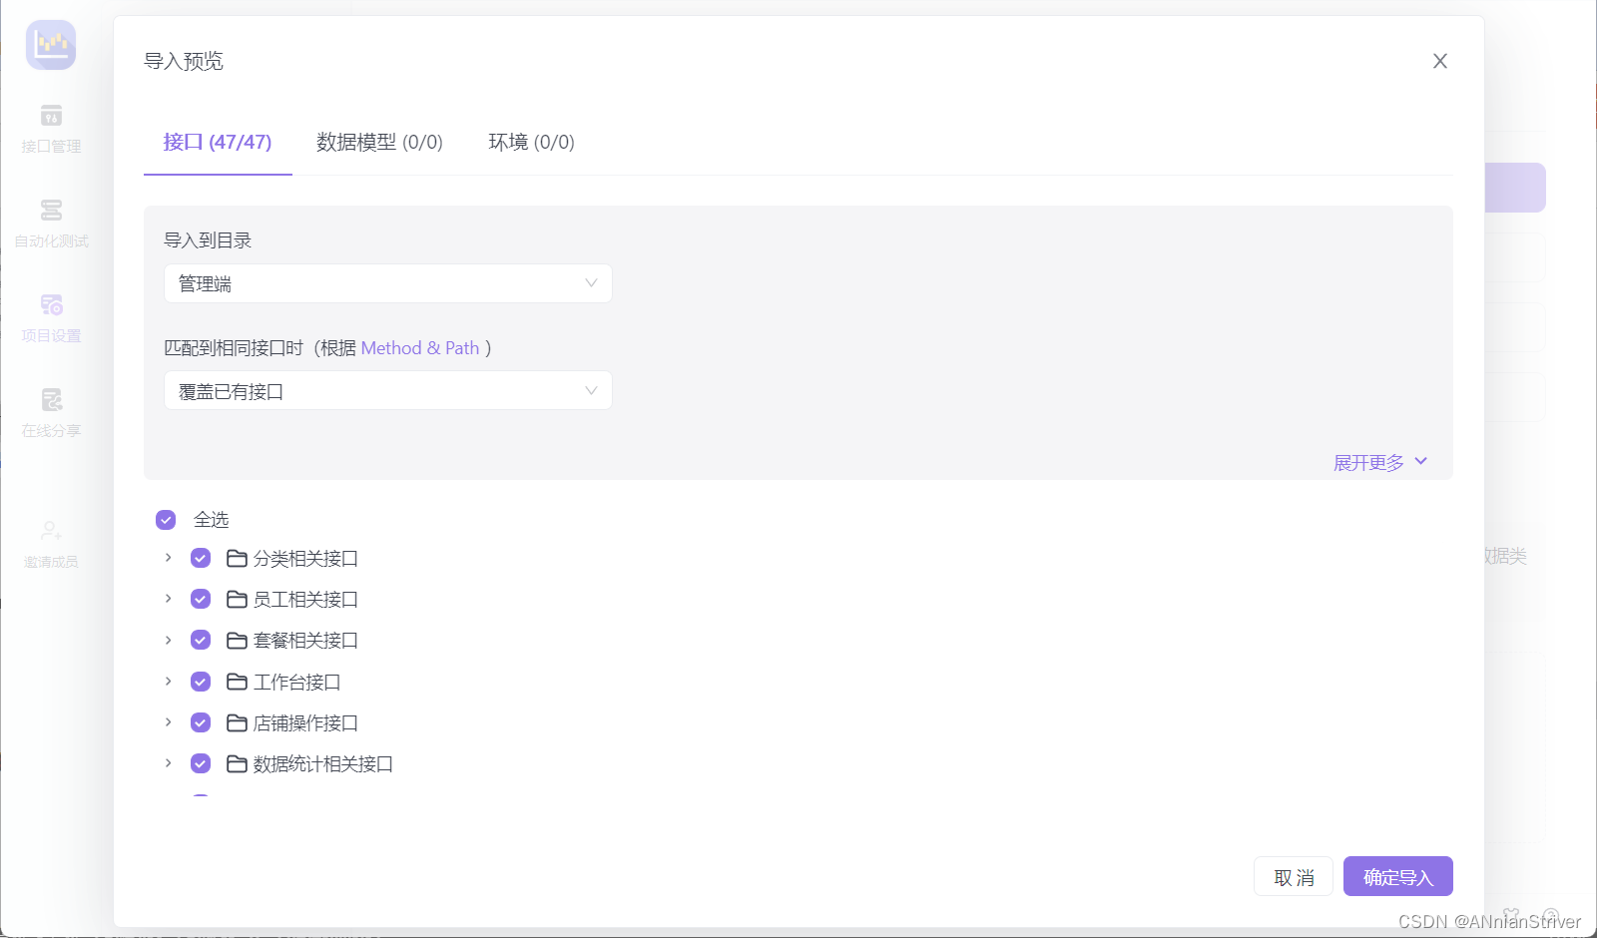Open 在线分享 sidebar icon

point(51,400)
